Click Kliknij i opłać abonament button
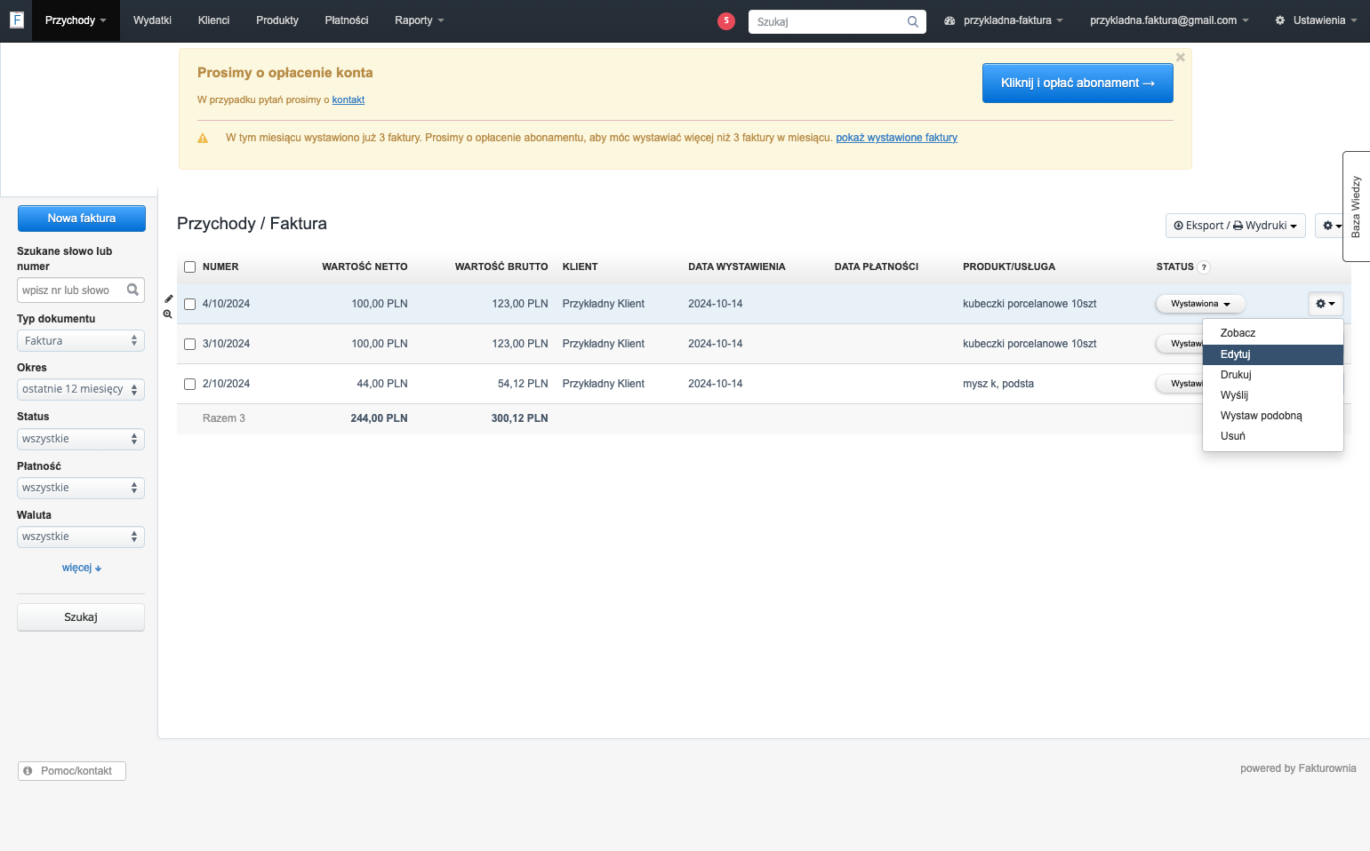1370x851 pixels. tap(1078, 83)
